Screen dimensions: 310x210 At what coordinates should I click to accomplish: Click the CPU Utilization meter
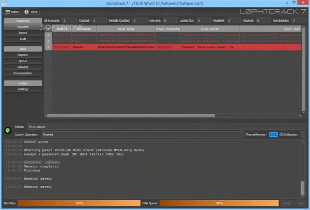[x=303, y=134]
